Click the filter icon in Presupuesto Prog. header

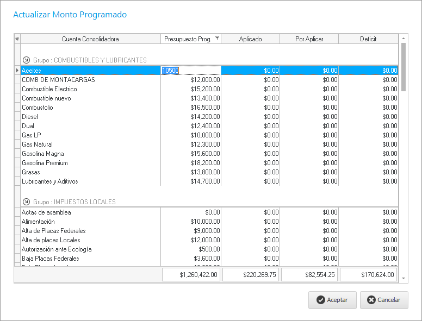click(217, 38)
